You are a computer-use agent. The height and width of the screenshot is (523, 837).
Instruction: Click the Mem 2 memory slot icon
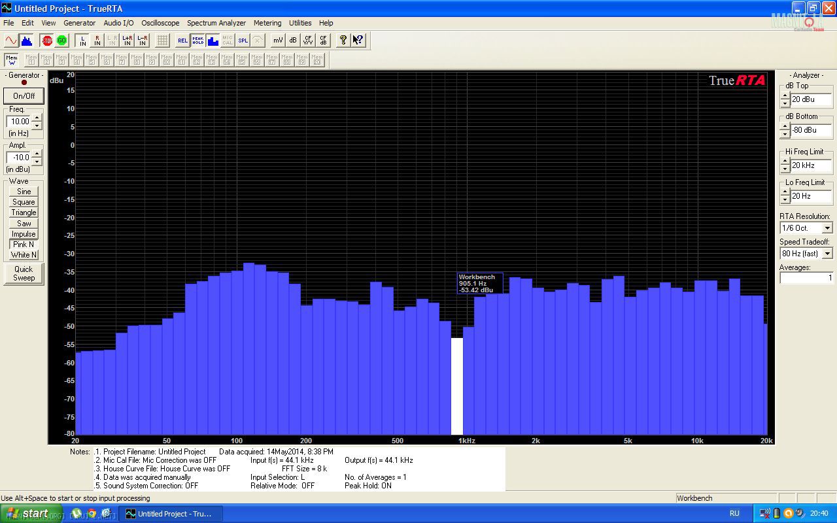[x=46, y=60]
